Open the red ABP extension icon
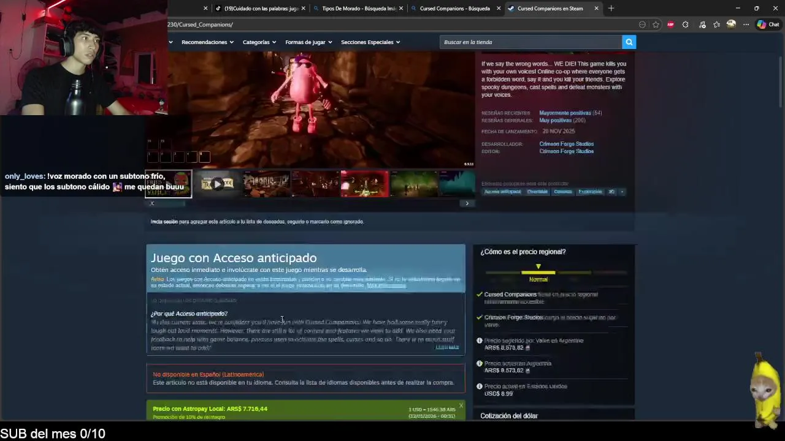Screen dimensions: 785x441 pos(670,24)
